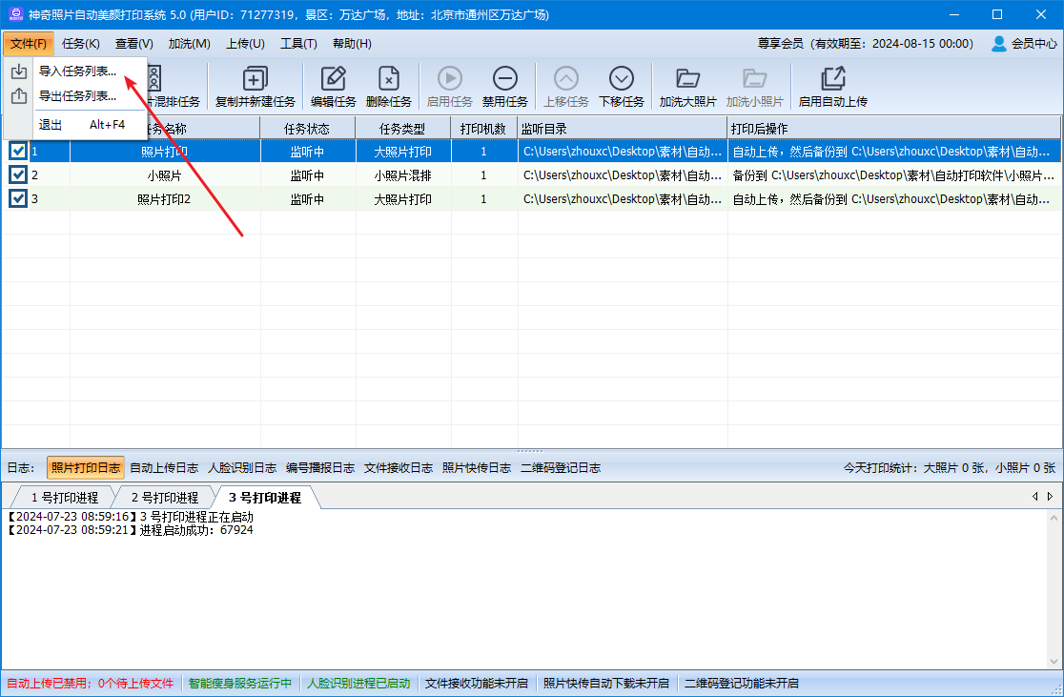
Task: Uncheck the checkbox for task row 1
Action: click(x=18, y=151)
